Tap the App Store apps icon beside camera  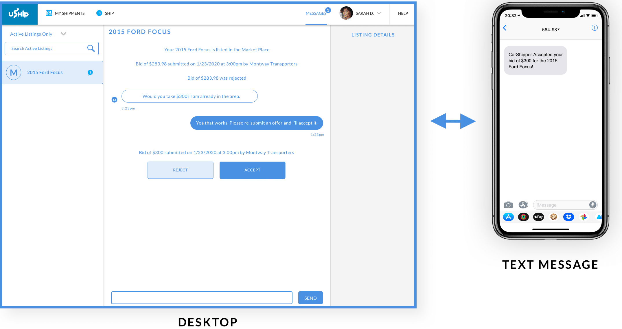pyautogui.click(x=523, y=205)
